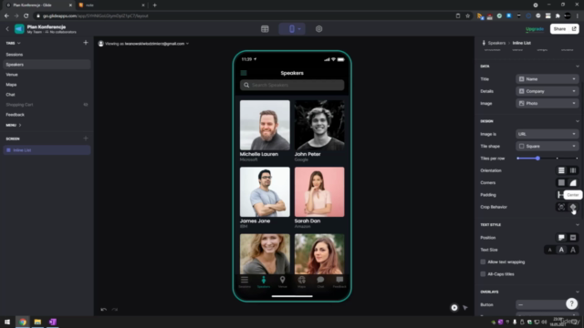Set Orientation to vertical rows
The image size is (584, 328).
click(561, 170)
